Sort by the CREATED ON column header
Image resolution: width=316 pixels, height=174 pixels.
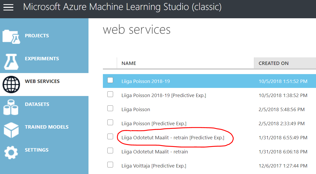pos(274,63)
